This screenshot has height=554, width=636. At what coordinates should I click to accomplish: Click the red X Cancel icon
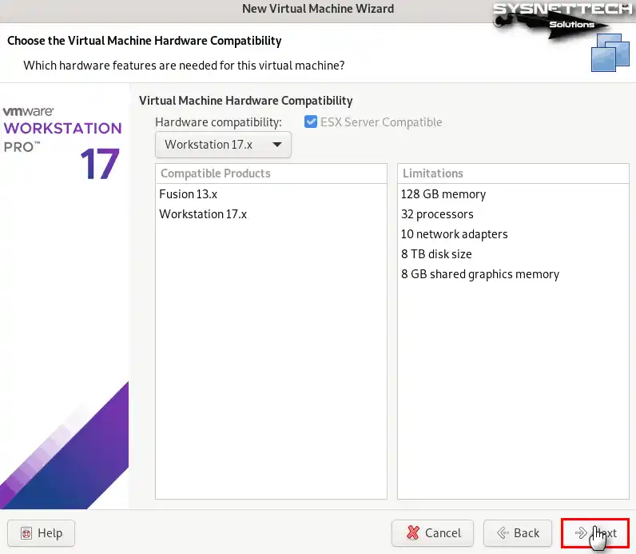coord(413,533)
